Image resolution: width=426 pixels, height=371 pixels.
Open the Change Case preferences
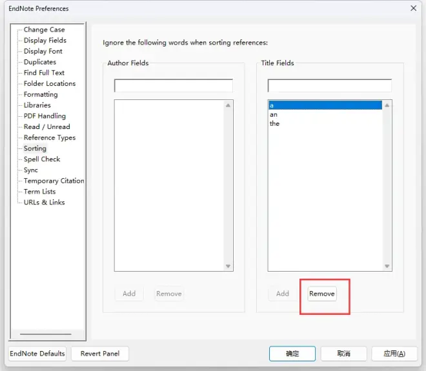tap(44, 29)
